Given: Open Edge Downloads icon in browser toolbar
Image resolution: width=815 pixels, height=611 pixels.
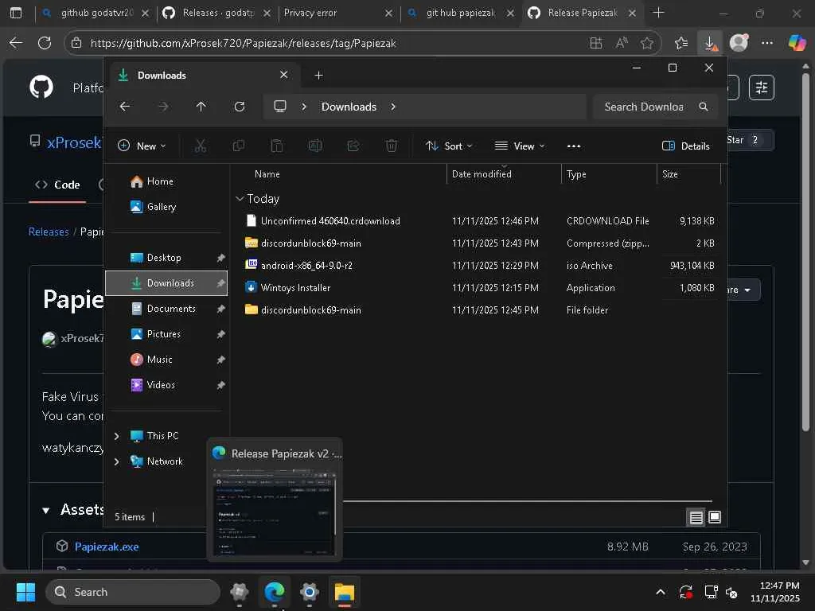Looking at the screenshot, I should point(710,43).
